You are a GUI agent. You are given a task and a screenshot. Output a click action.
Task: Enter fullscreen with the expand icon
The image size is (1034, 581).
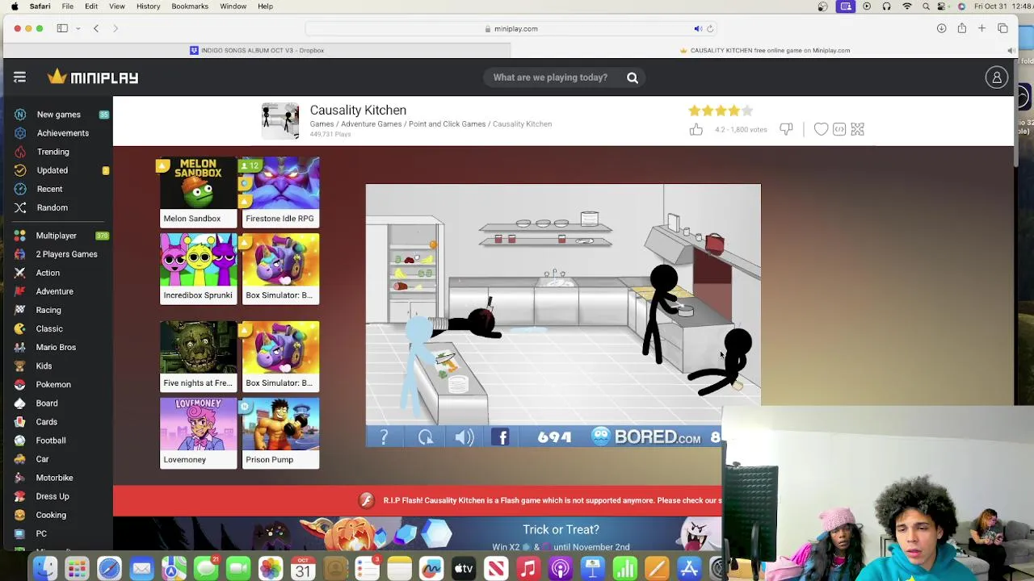pos(857,129)
